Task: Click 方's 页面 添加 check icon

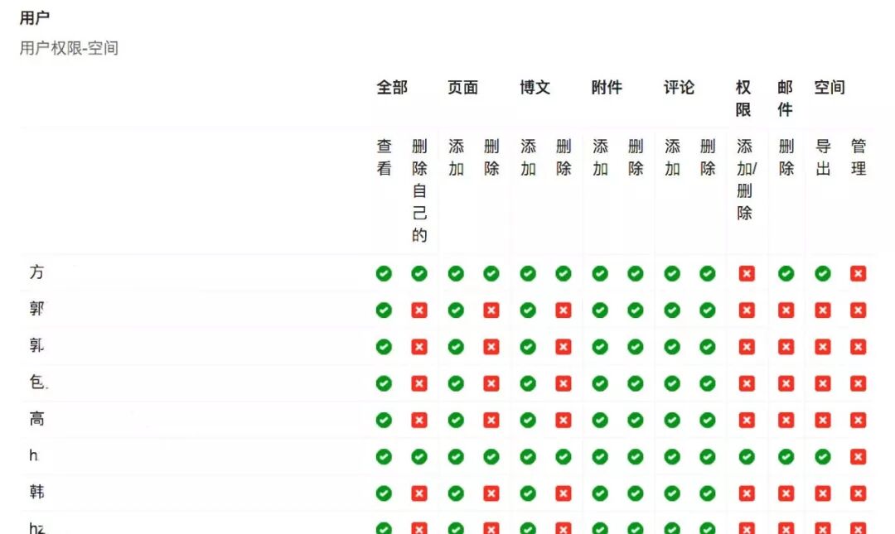Action: click(456, 273)
